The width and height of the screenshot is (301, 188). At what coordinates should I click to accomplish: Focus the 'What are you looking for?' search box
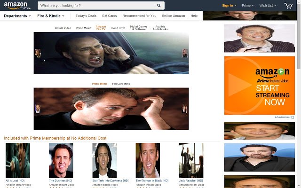101,6
